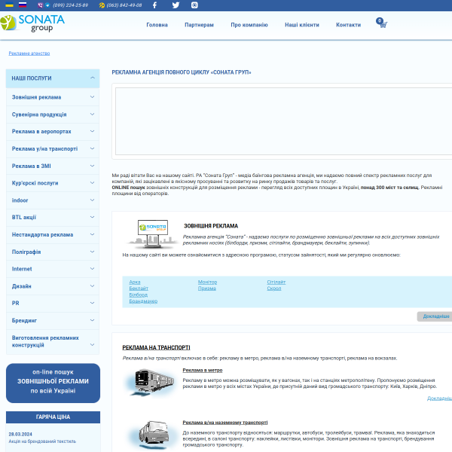The height and width of the screenshot is (452, 452).
Task: Expand the indoor section
Action: [53, 200]
